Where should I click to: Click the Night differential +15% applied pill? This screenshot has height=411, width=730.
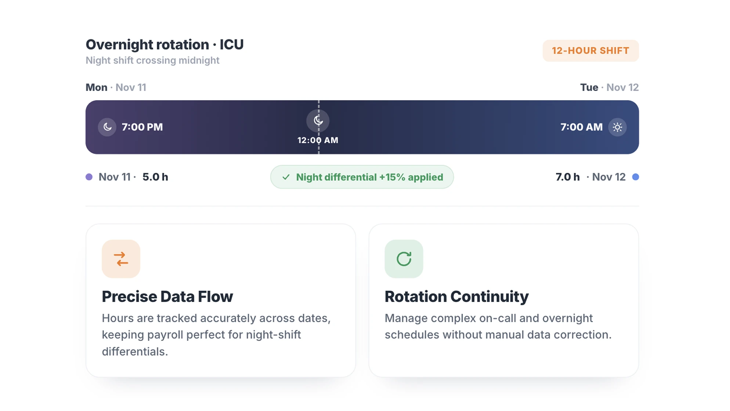362,177
